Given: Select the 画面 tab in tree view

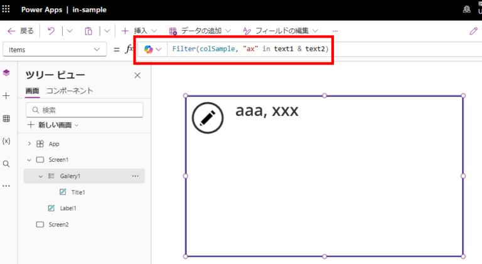Looking at the screenshot, I should tap(32, 91).
